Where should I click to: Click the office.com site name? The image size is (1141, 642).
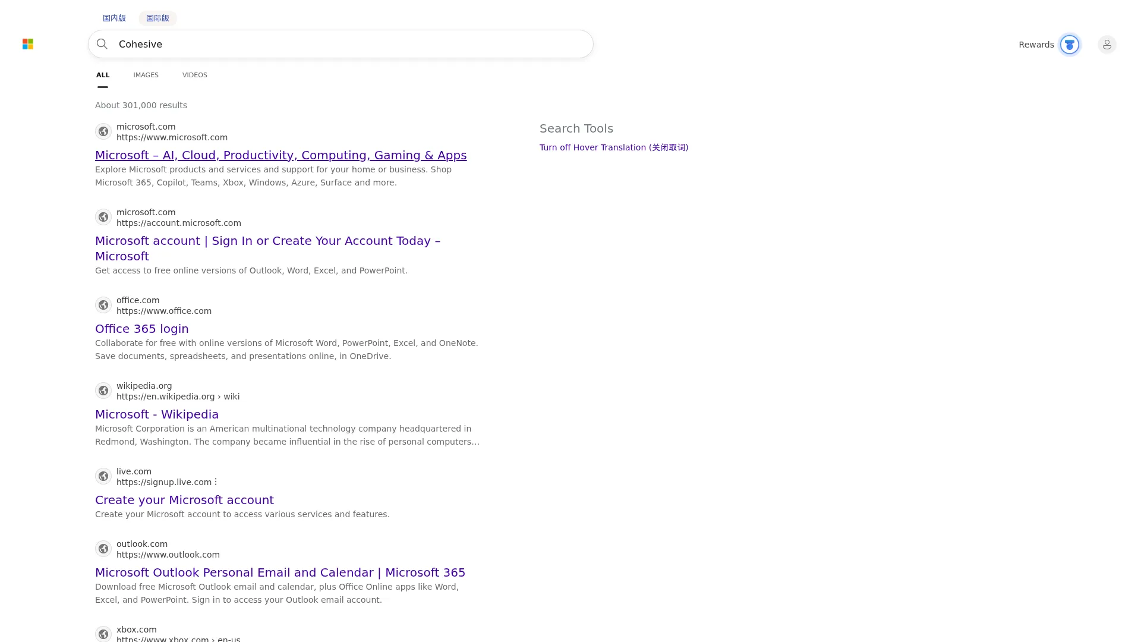click(x=138, y=300)
